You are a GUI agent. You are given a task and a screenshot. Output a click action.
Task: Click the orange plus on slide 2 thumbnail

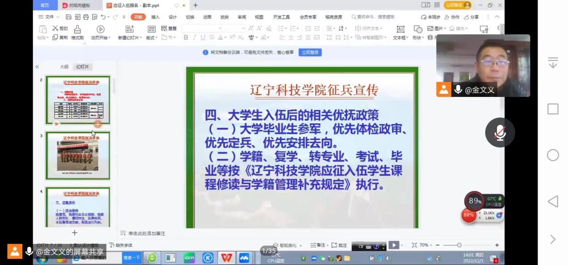click(98, 124)
